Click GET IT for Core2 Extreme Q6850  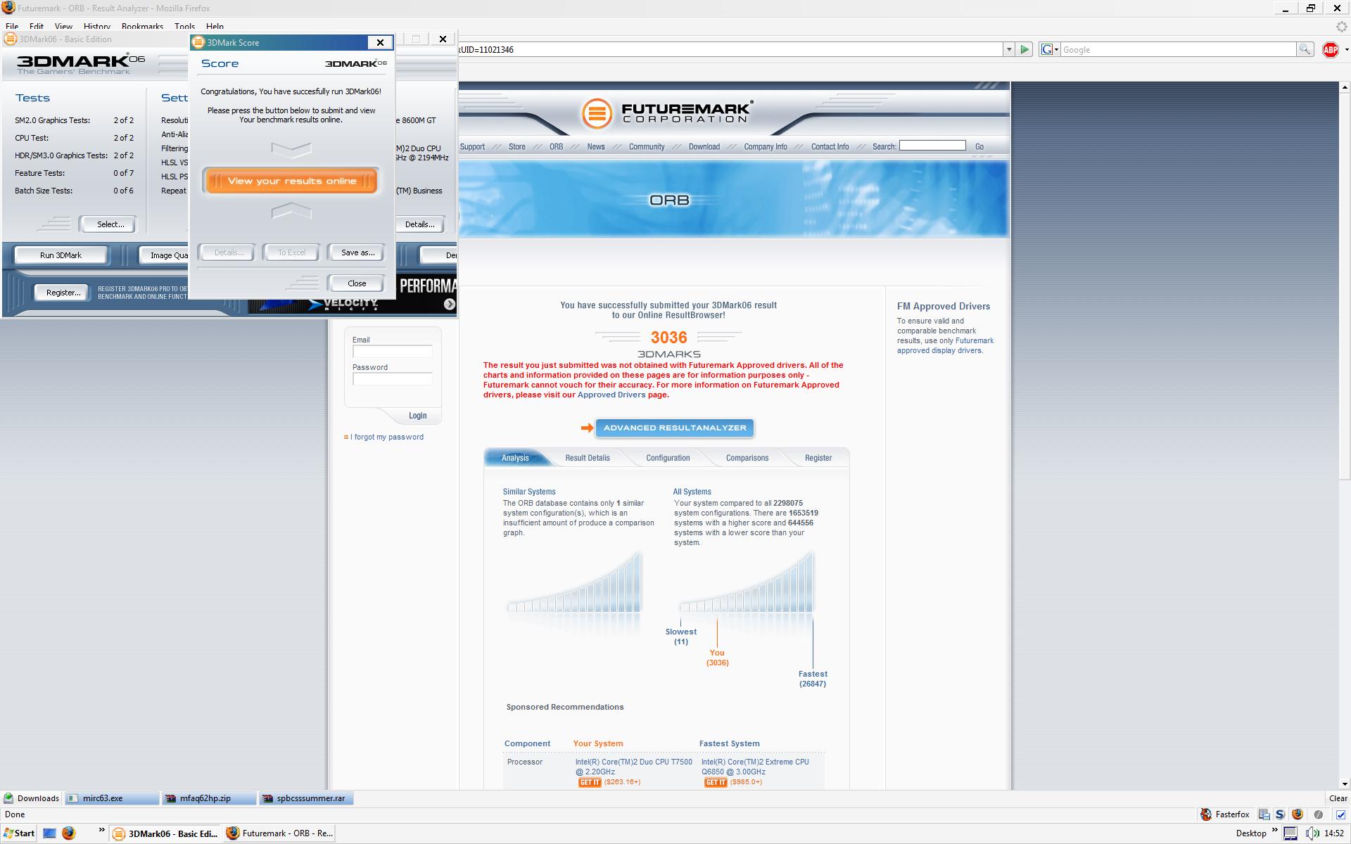click(x=716, y=782)
